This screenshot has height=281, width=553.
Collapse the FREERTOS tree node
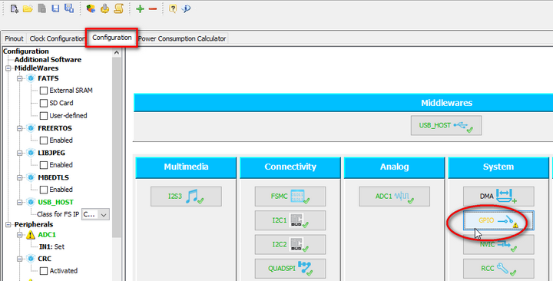20,128
